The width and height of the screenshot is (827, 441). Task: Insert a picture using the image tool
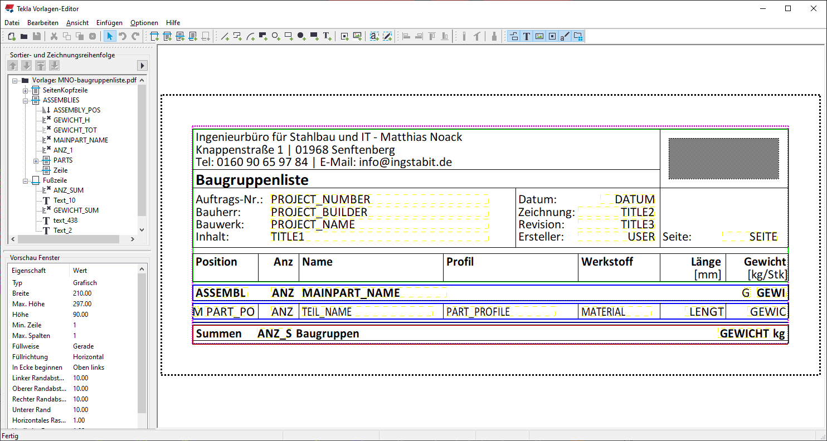point(357,36)
